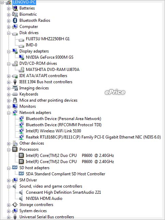Select the LENOVO-PC root label
165x220 pixels.
(x=24, y=2)
